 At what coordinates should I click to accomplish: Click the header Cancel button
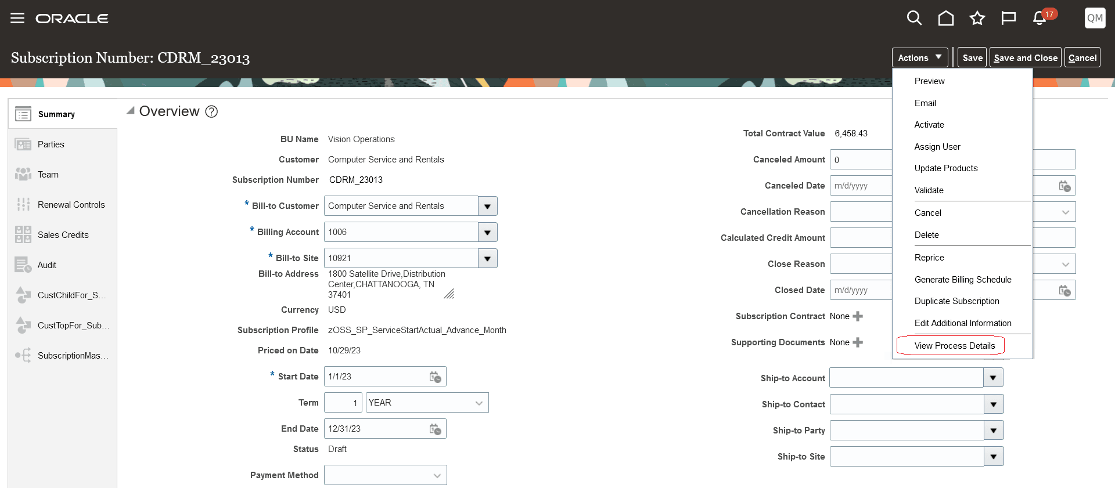1082,57
